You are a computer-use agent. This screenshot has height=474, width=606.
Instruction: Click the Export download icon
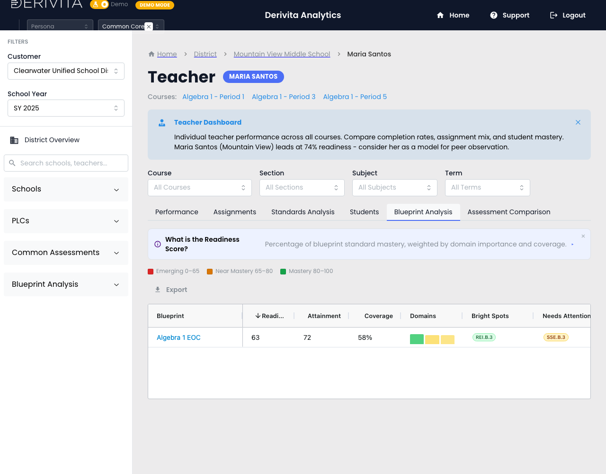(158, 290)
